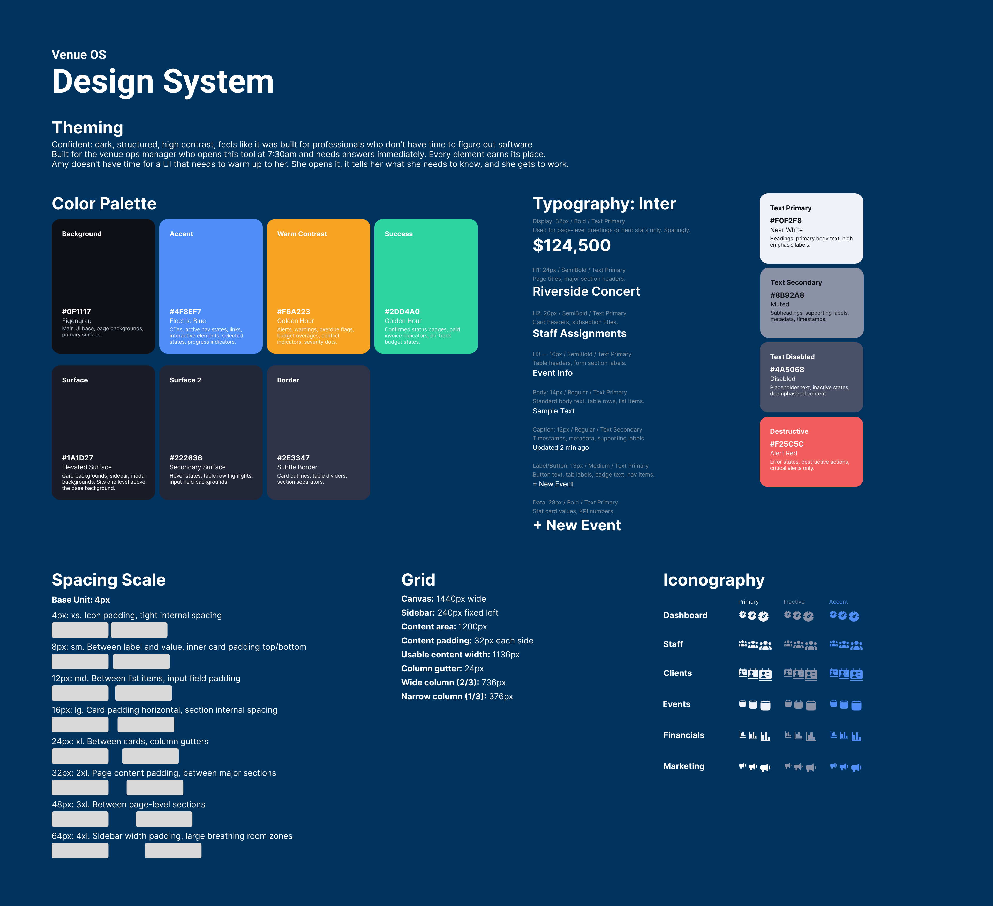The image size is (993, 906).
Task: Select the medium white Staff people icon
Action: (753, 645)
